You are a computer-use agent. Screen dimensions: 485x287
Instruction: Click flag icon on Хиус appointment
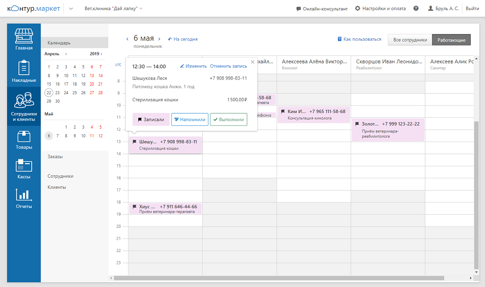pos(135,207)
